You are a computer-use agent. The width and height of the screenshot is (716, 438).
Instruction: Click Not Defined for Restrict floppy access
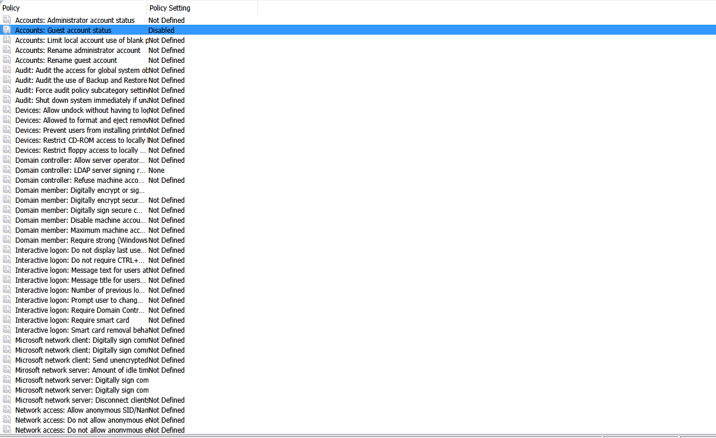pyautogui.click(x=167, y=150)
